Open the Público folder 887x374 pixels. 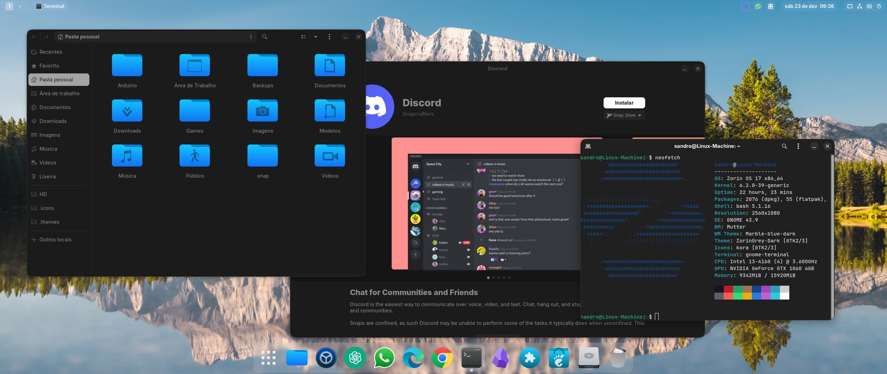[x=194, y=156]
